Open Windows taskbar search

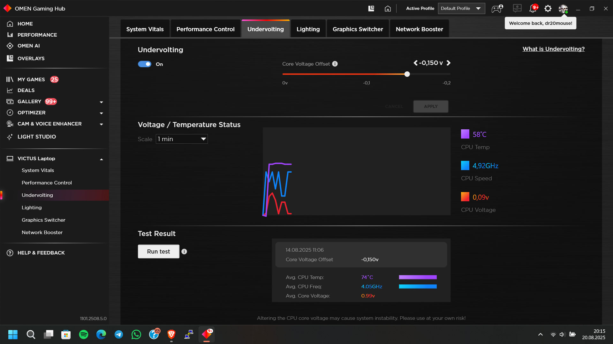click(31, 334)
